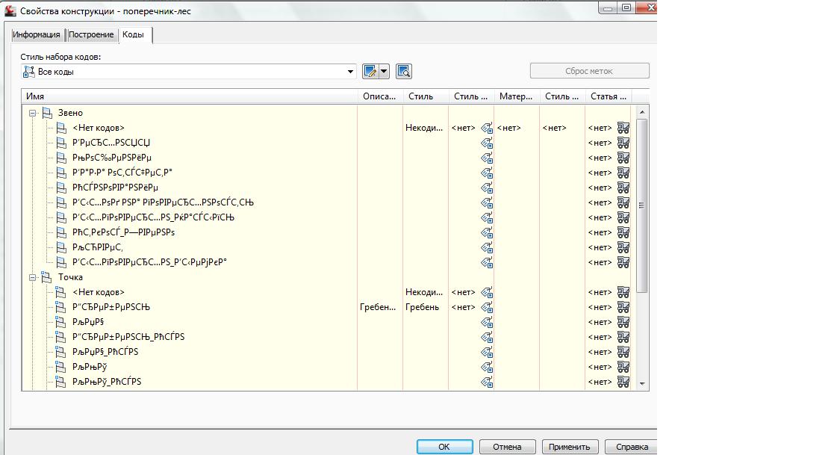Click label style tag icon in РћСЃРЅРѕРІР°РЅРёРµ row
837x455 pixels.
click(x=486, y=188)
